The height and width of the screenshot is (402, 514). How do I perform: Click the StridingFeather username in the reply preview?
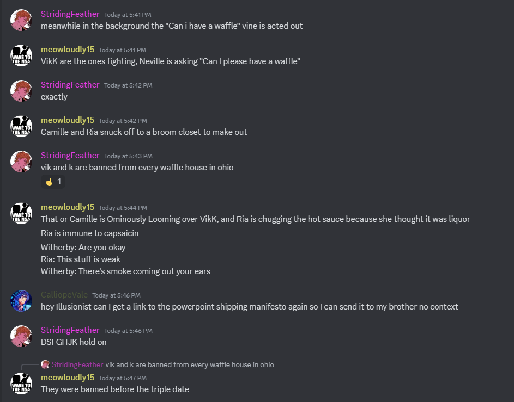click(x=77, y=364)
